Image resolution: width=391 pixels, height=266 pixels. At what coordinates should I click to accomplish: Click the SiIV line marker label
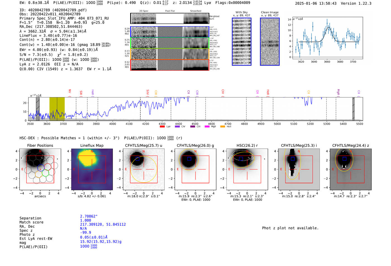tap(148, 92)
